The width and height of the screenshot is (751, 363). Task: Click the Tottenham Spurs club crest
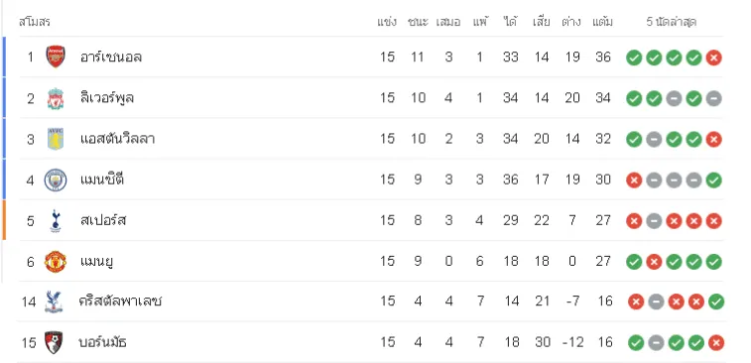pyautogui.click(x=56, y=221)
